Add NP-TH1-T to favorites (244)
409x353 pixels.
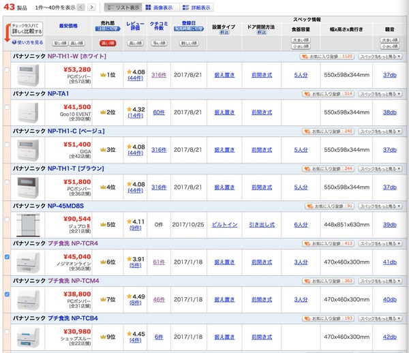328,169
